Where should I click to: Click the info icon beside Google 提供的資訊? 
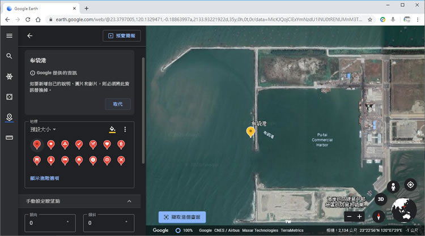pos(32,73)
